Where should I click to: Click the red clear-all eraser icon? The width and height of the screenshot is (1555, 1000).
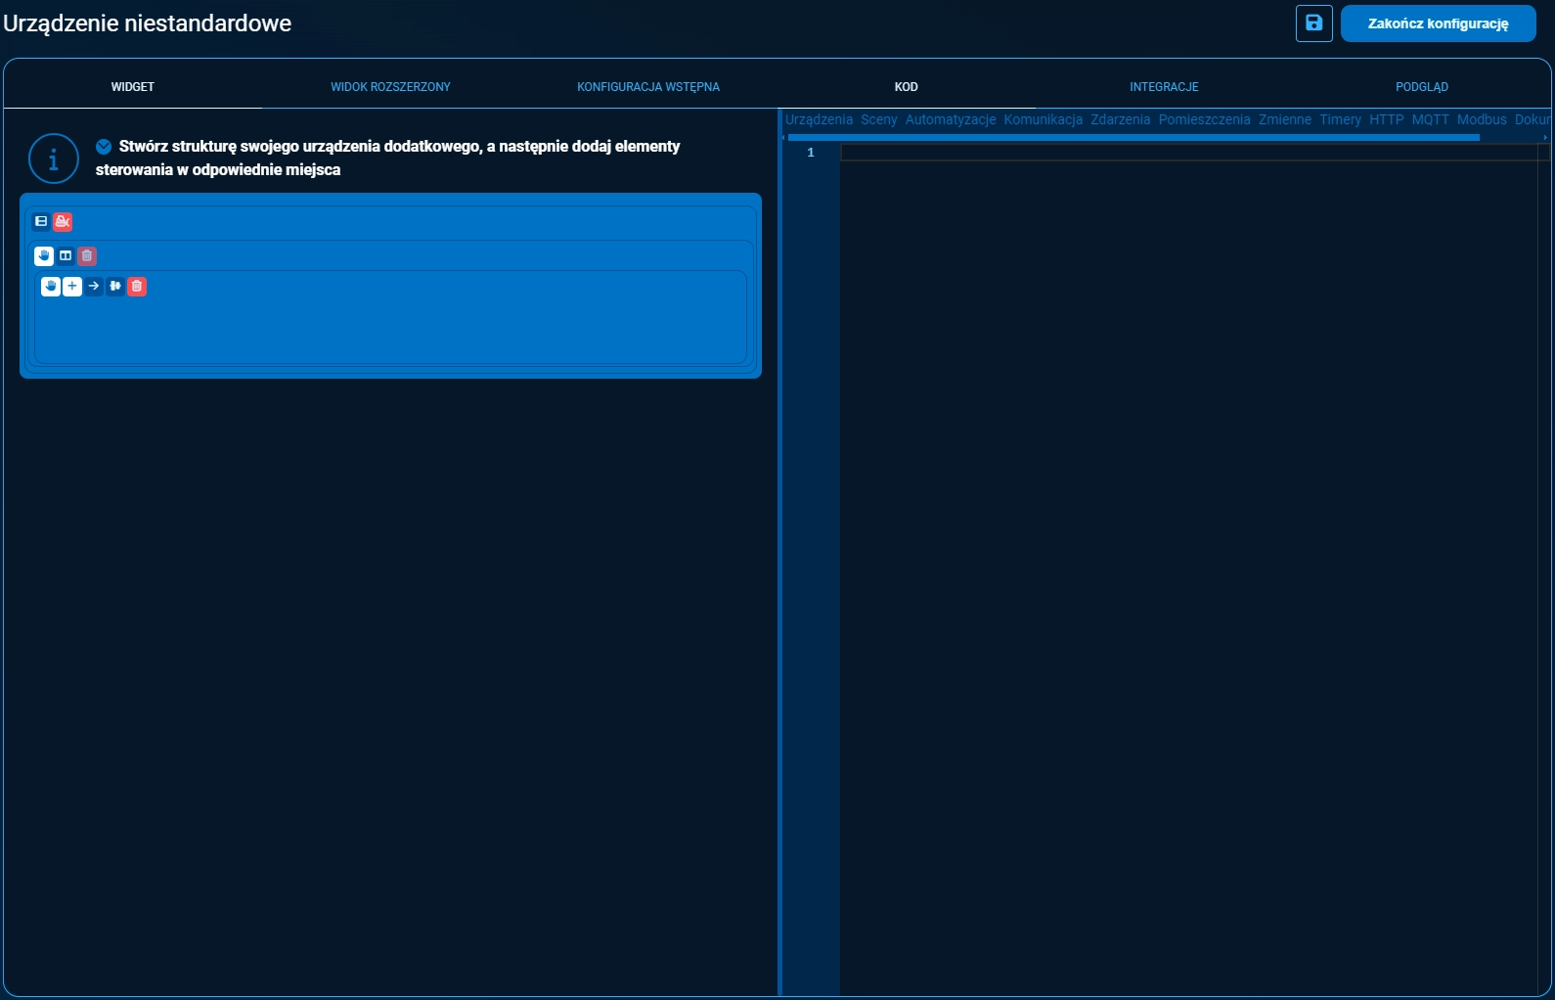63,221
